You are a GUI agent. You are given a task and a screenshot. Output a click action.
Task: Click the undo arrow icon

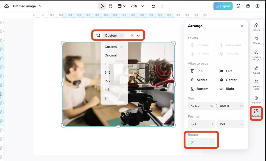coord(153,6)
